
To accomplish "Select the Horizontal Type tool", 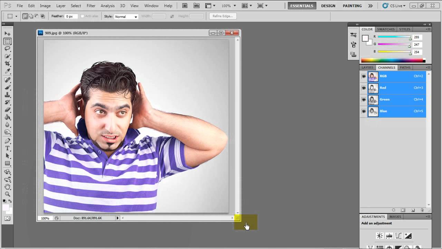I will pyautogui.click(x=7, y=148).
